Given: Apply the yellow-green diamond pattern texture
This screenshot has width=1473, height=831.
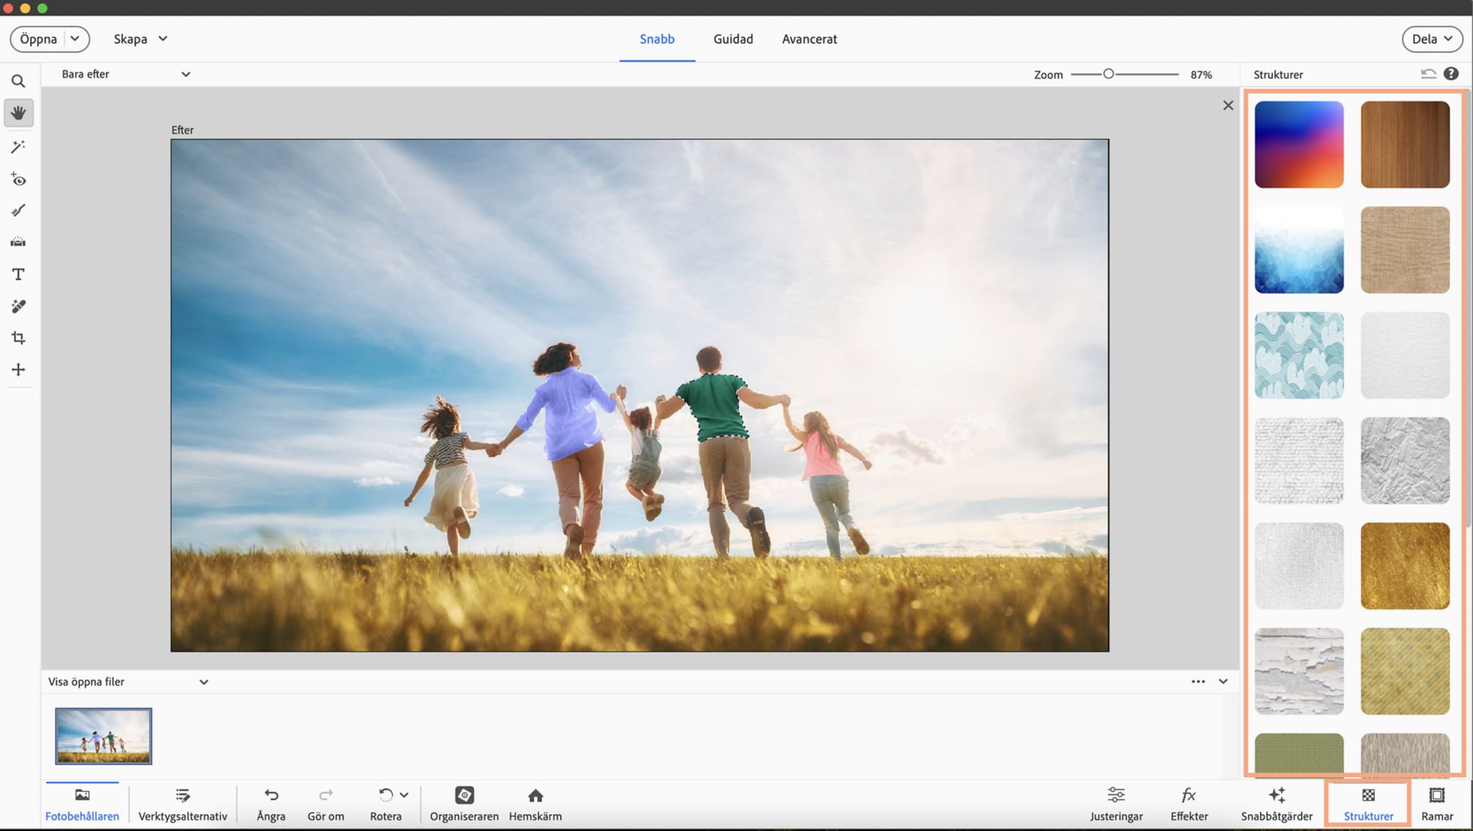Looking at the screenshot, I should (1405, 672).
